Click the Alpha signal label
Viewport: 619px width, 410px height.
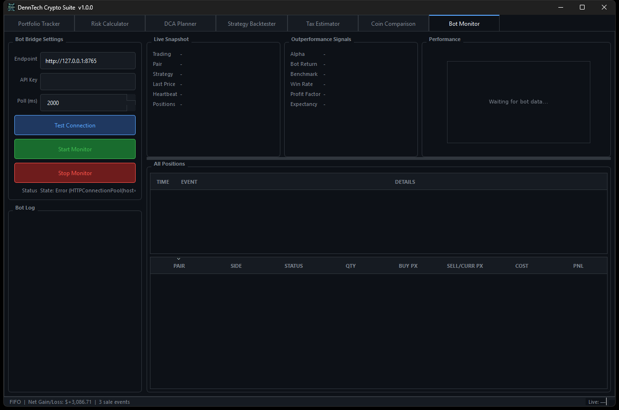click(298, 54)
